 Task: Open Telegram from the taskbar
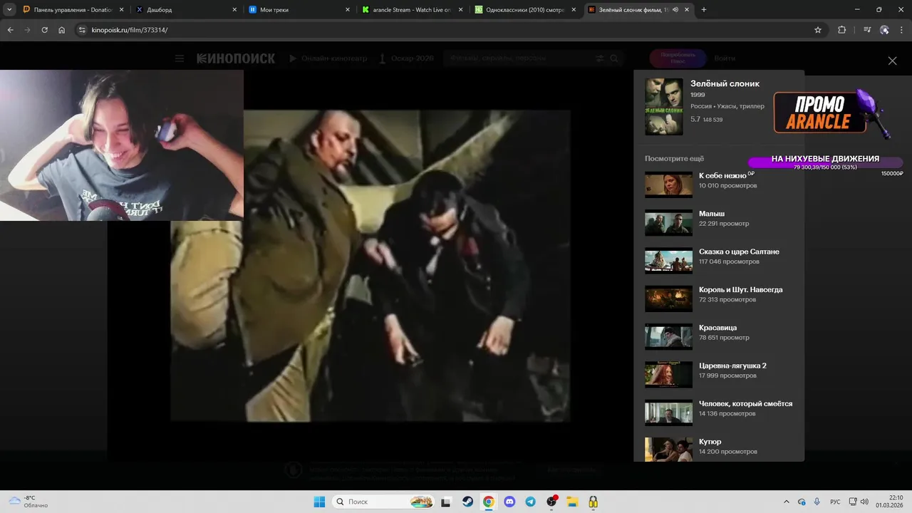click(530, 502)
